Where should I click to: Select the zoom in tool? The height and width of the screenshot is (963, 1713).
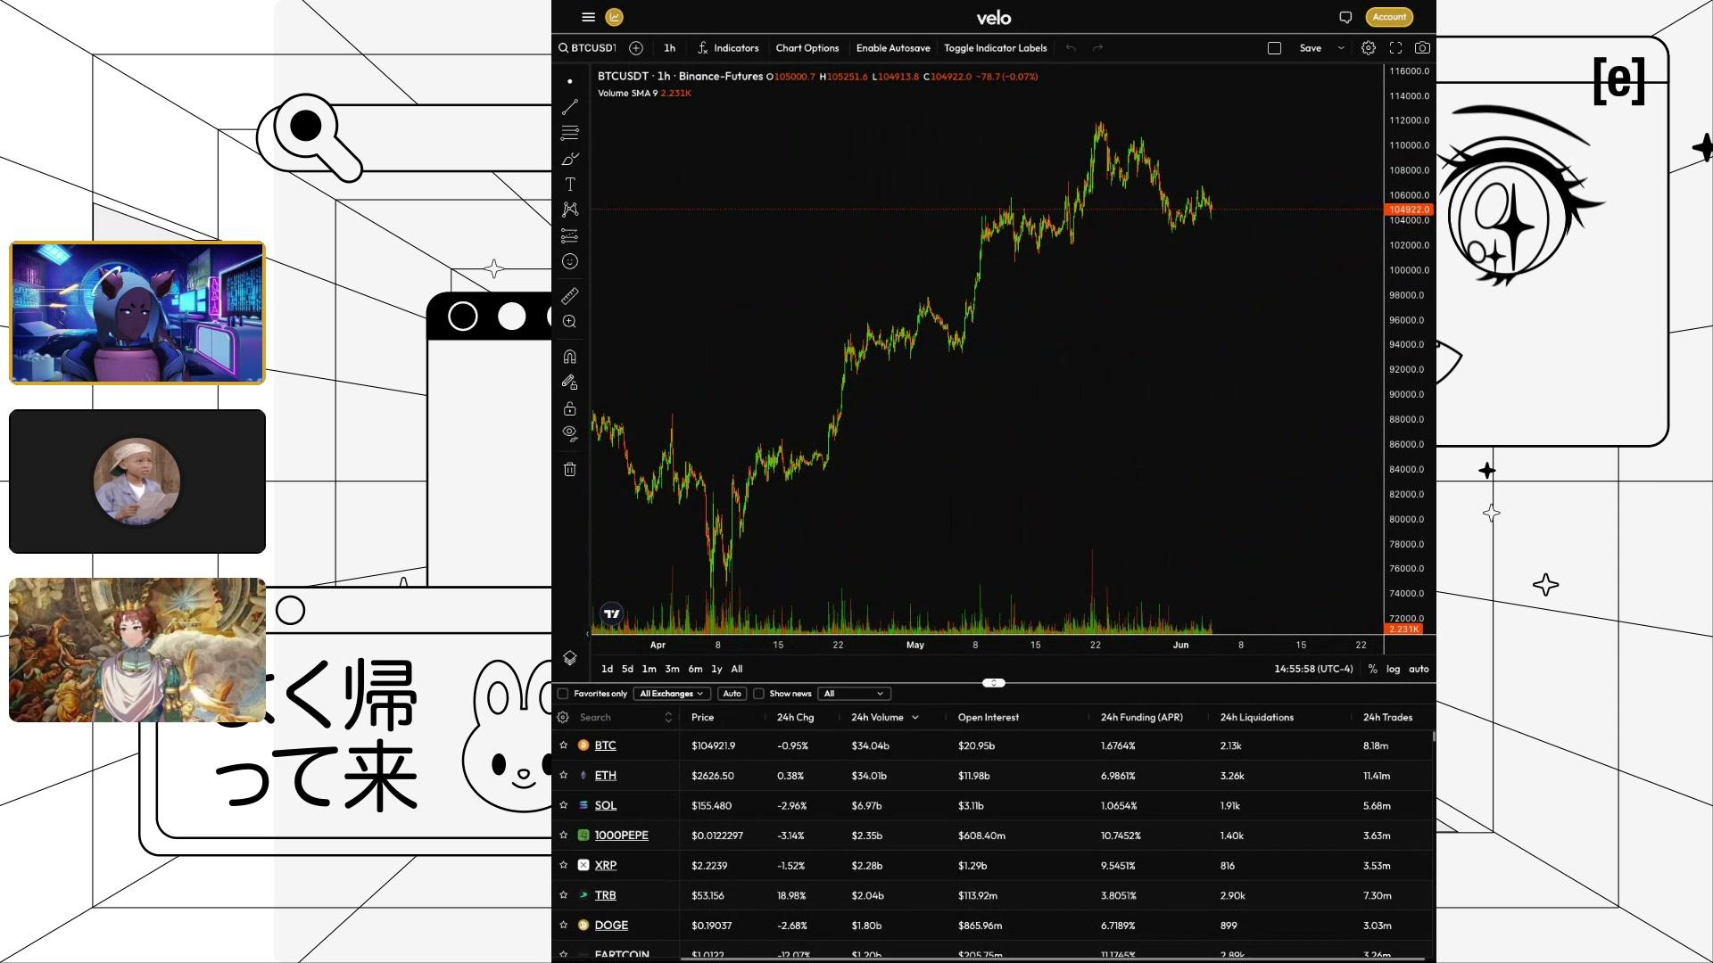[x=570, y=322]
